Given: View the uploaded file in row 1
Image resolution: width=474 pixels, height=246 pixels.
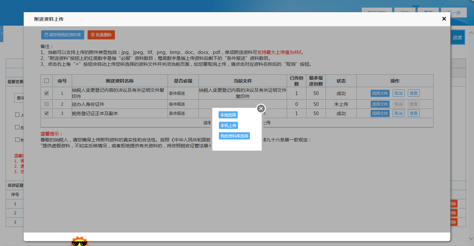Looking at the screenshot, I should click(413, 93).
